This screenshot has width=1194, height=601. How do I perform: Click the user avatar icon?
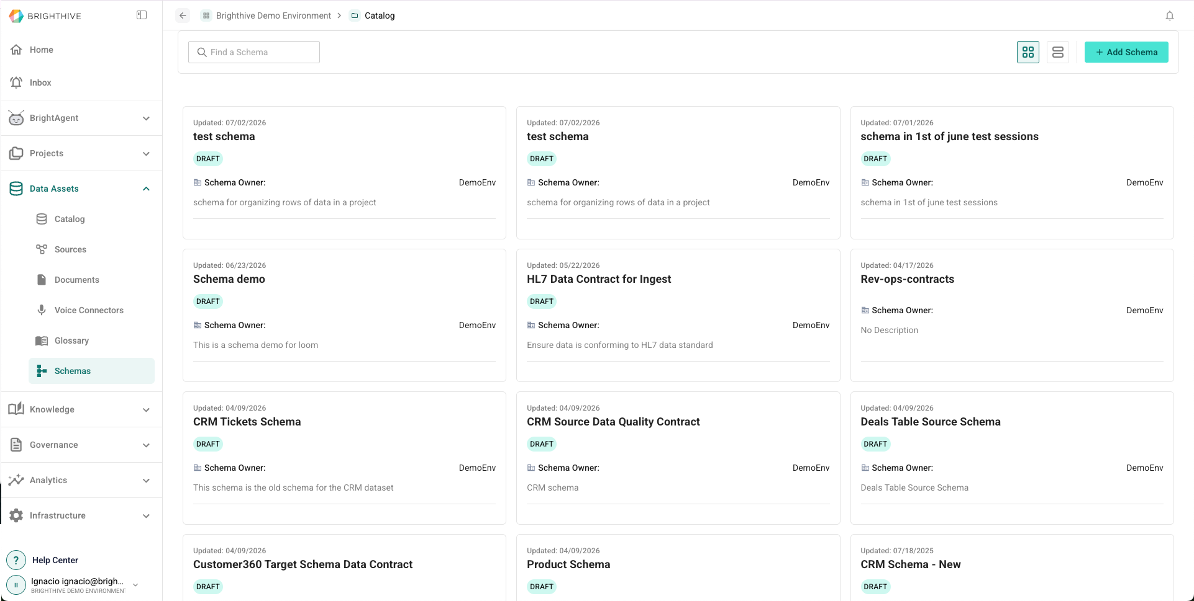point(16,585)
